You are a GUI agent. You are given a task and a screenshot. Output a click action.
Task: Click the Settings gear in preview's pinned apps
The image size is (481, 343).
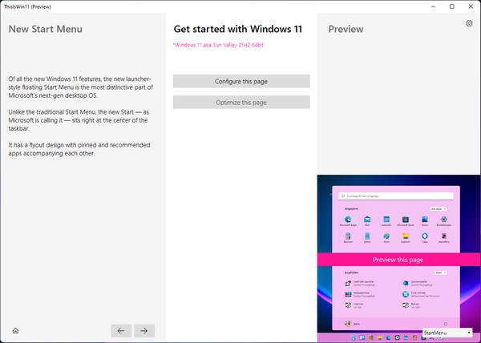click(x=445, y=220)
